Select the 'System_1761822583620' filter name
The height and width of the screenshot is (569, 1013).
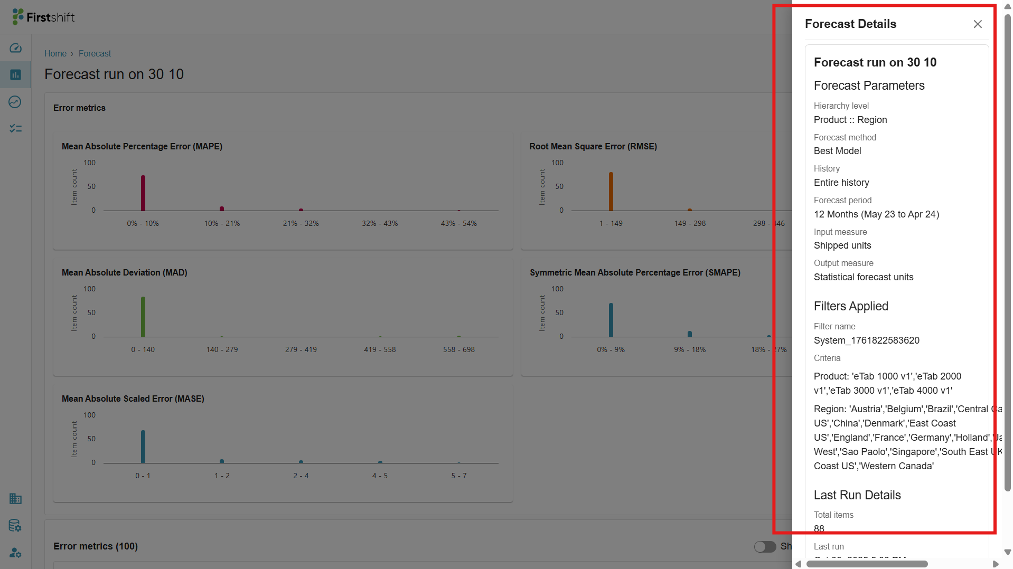pyautogui.click(x=867, y=340)
